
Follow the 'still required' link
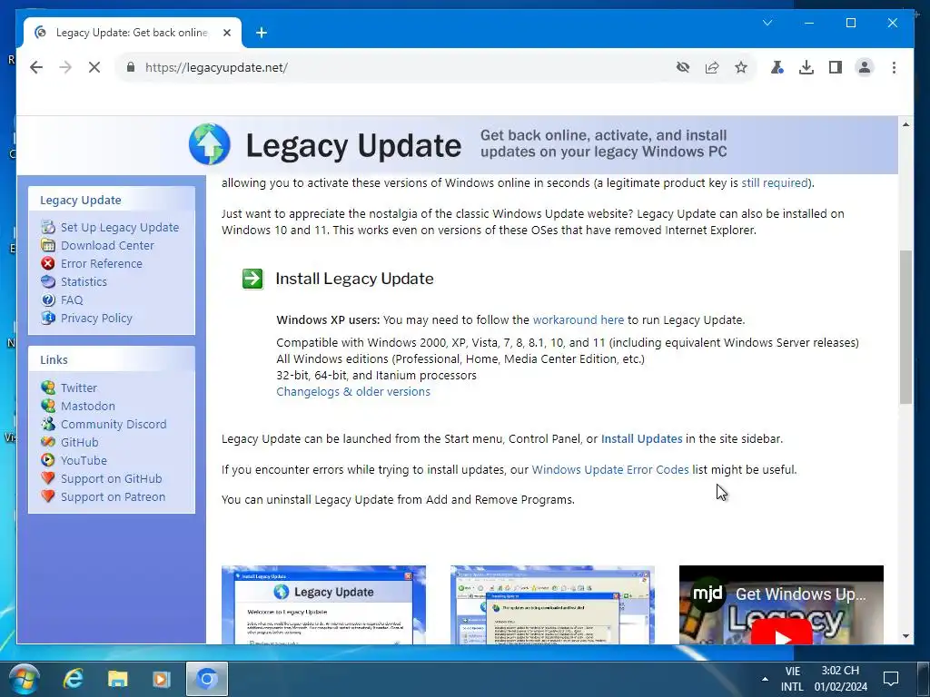pos(775,182)
